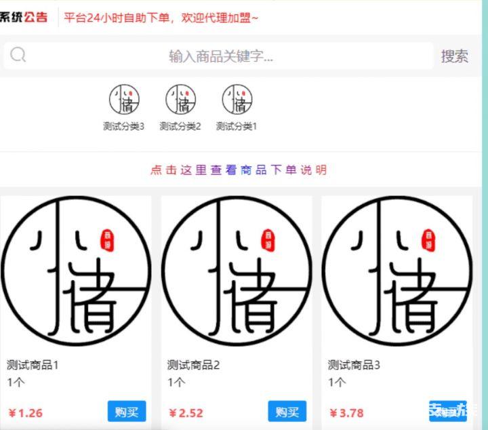Viewport: 488px width, 430px height.
Task: Click the ¥1.26 price of 测试商品1
Action: point(26,413)
